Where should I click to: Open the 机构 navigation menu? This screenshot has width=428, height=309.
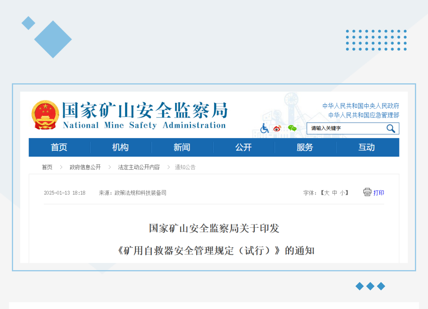[120, 147]
